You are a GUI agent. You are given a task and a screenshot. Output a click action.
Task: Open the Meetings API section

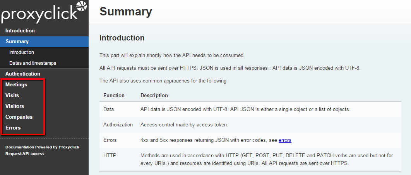16,84
